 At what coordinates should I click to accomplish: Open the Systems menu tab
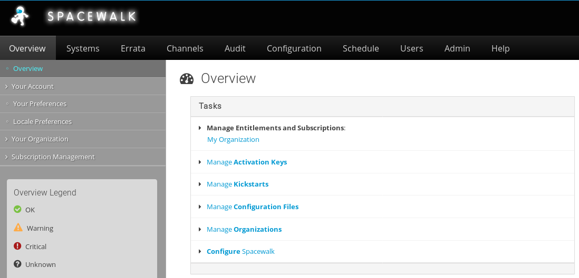pos(83,48)
